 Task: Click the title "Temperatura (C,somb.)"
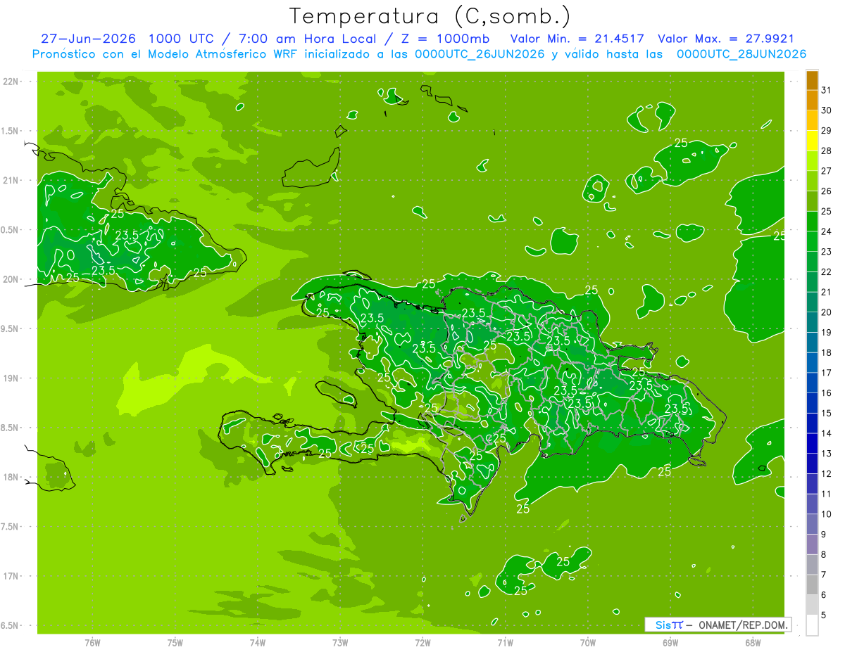tap(430, 17)
